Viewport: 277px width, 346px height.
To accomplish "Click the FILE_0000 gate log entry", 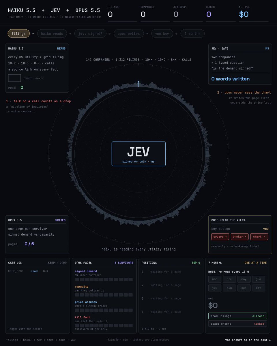I will coord(28,271).
